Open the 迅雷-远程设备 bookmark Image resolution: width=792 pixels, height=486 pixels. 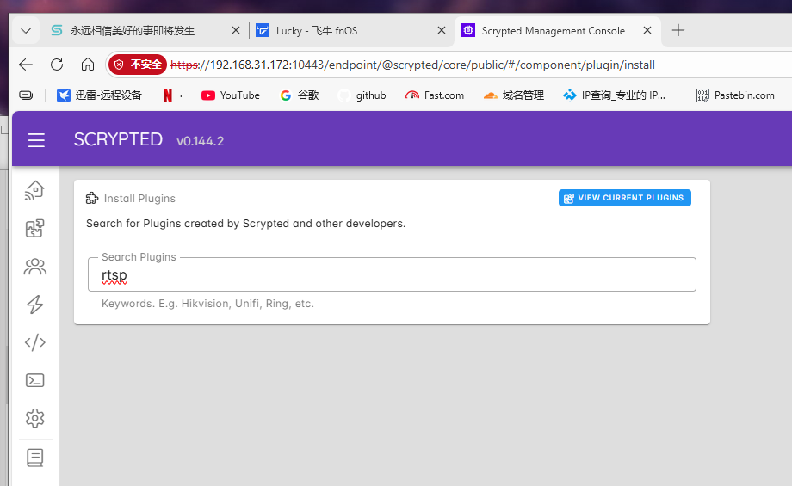pos(100,95)
